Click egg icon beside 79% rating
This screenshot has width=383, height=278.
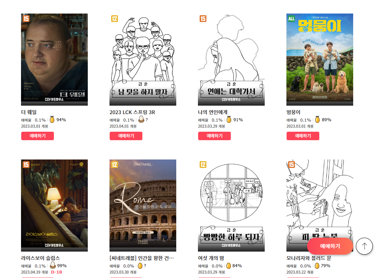pyautogui.click(x=317, y=265)
